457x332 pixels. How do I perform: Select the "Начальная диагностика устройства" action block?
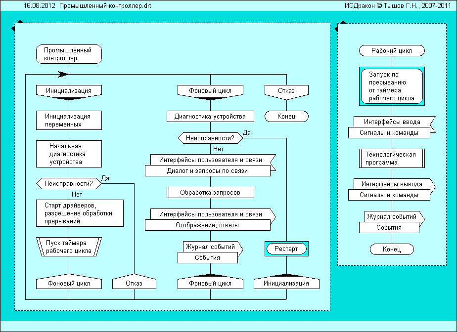[69, 154]
